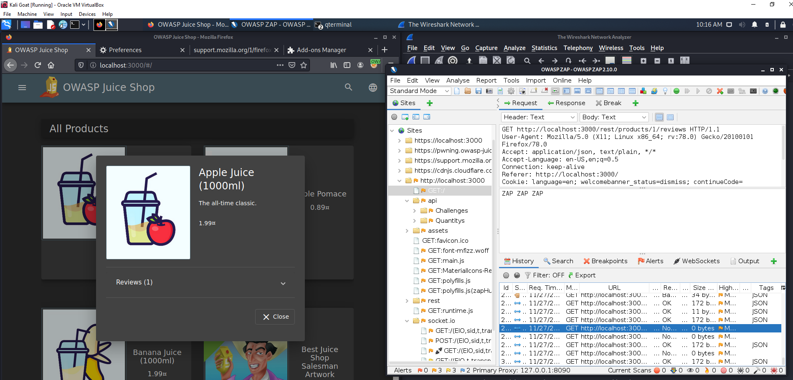Screen dimensions: 793x380
Task: Click ZAP red X custom breakpoint icon
Action: click(x=720, y=91)
